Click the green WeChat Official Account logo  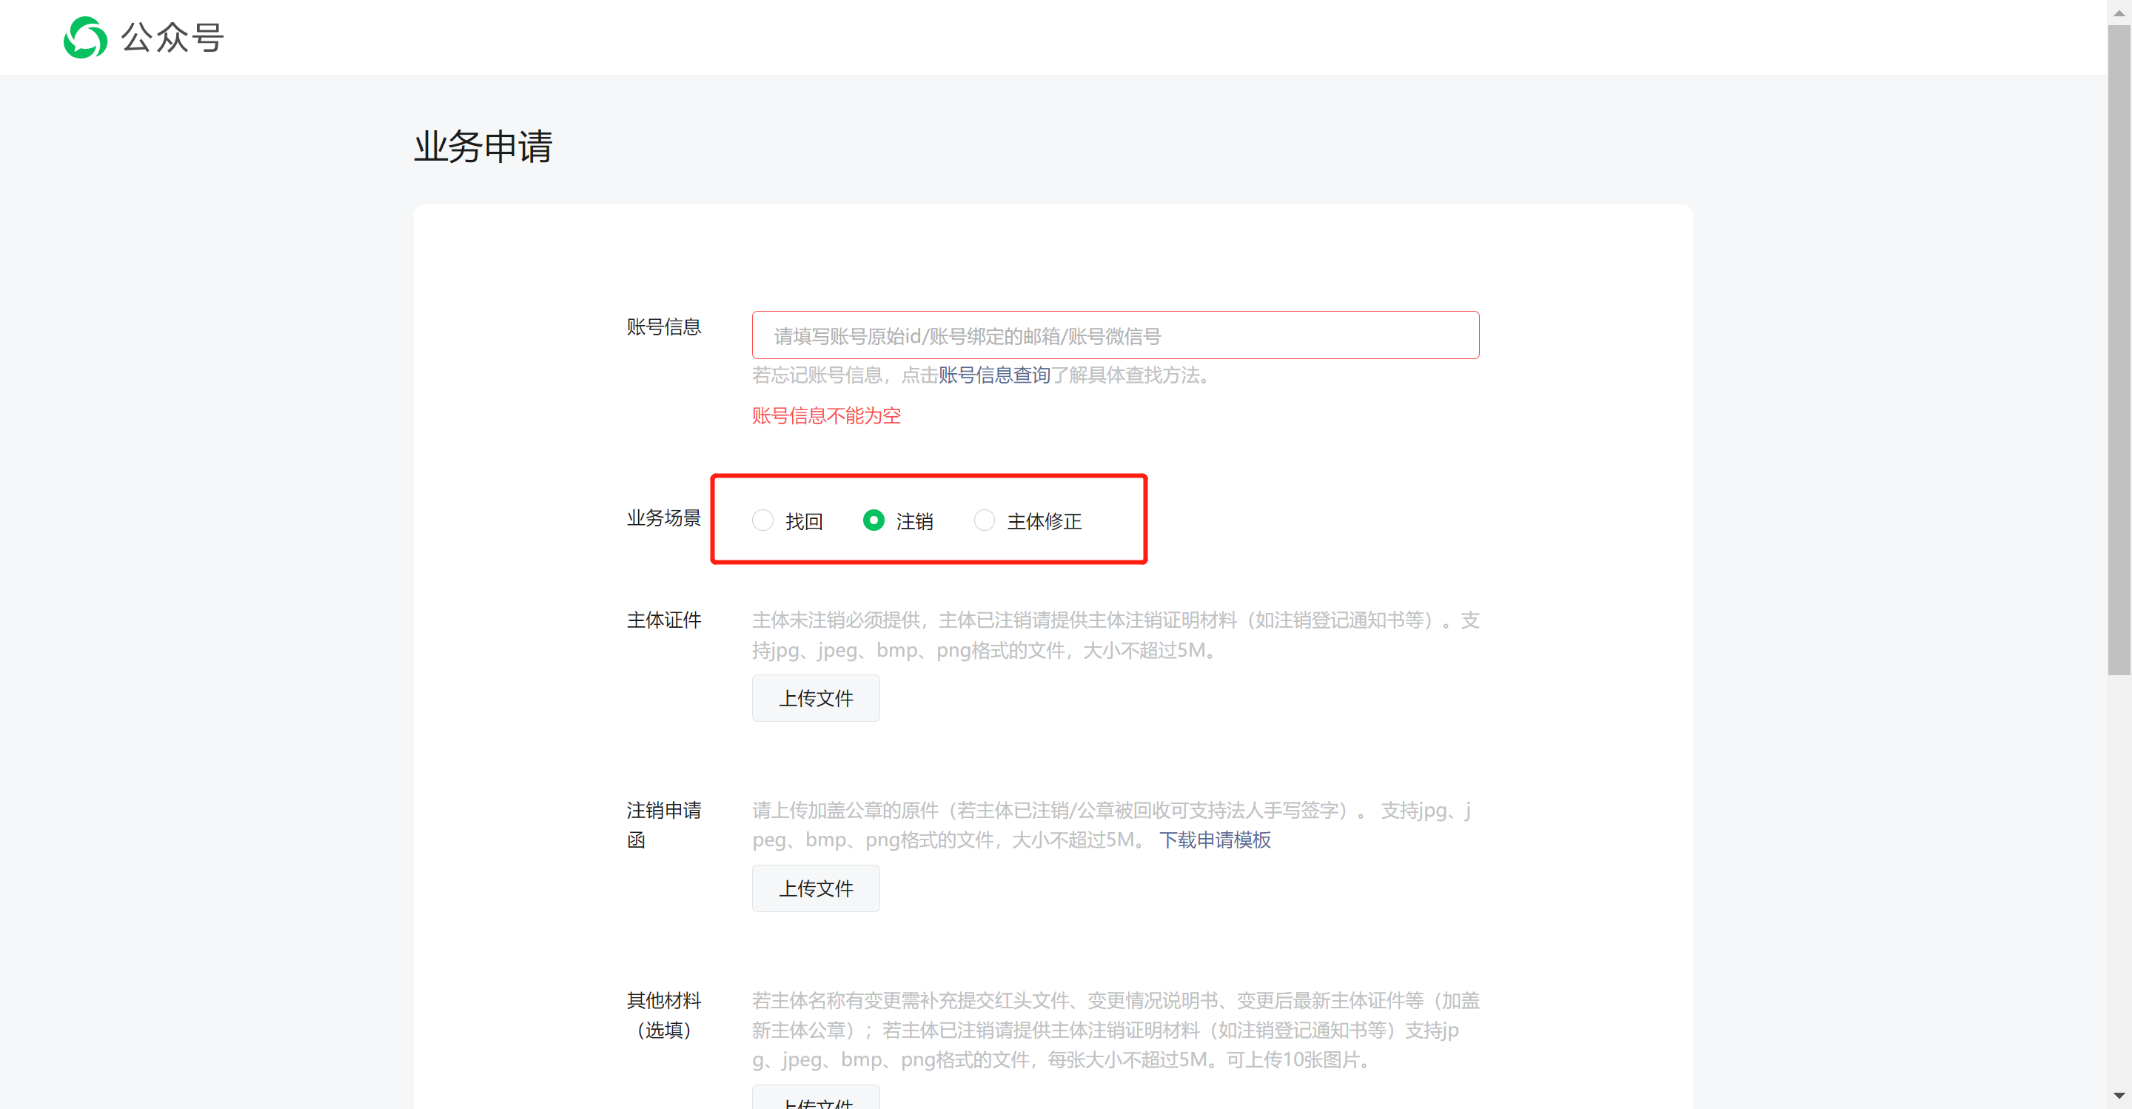coord(85,37)
